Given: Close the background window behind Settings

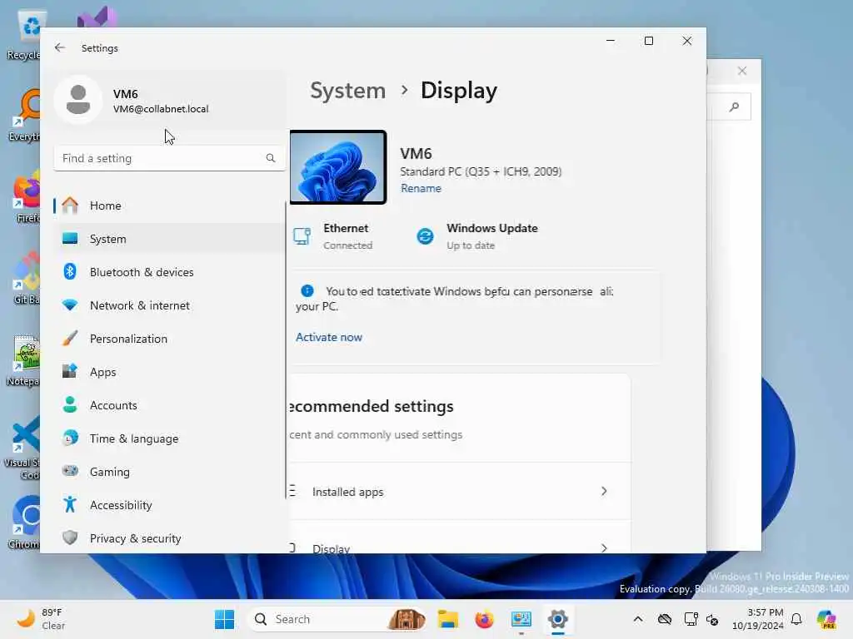Looking at the screenshot, I should point(742,71).
